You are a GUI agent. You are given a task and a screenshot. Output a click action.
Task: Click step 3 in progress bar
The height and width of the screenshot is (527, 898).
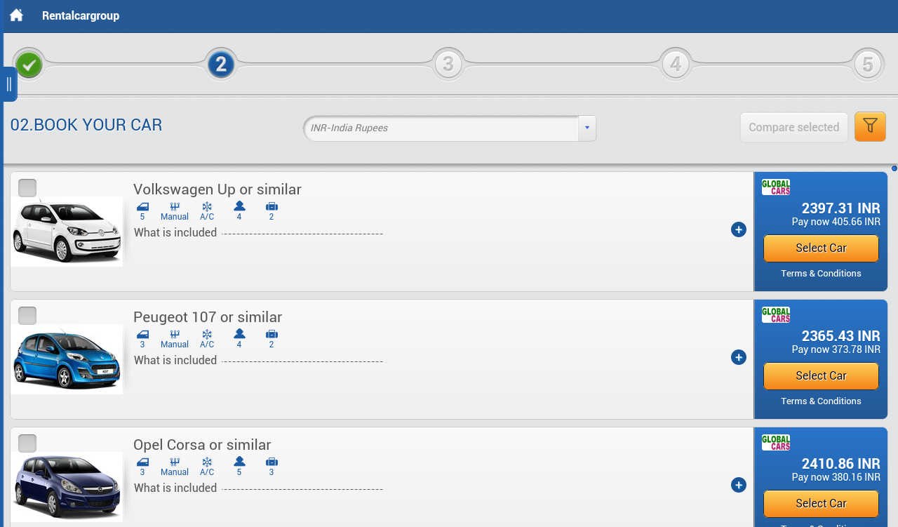(448, 65)
